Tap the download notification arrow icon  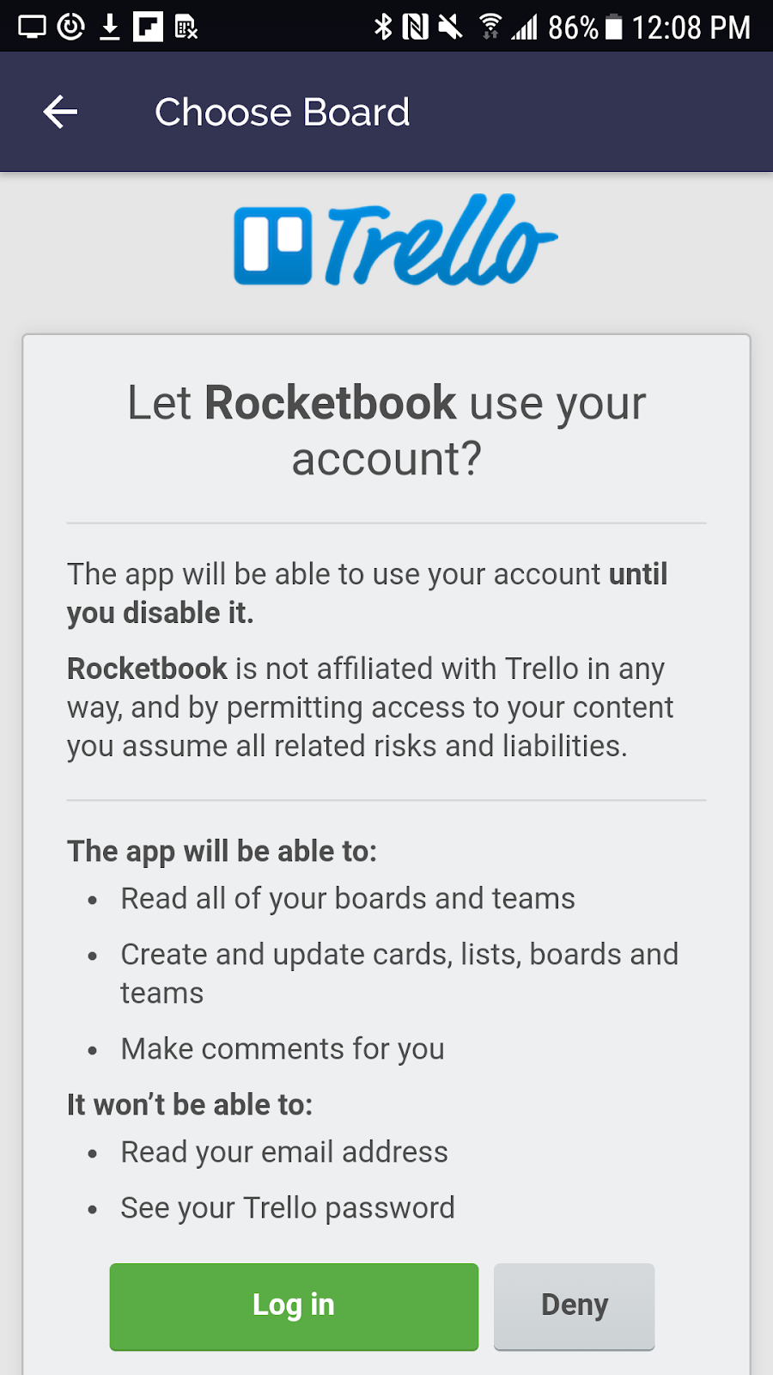tap(110, 27)
